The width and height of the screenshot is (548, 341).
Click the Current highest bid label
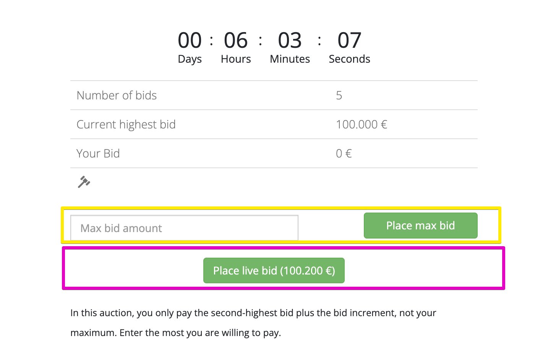coord(126,125)
